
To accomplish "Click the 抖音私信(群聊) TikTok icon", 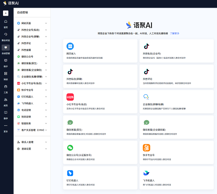I will [70, 71].
